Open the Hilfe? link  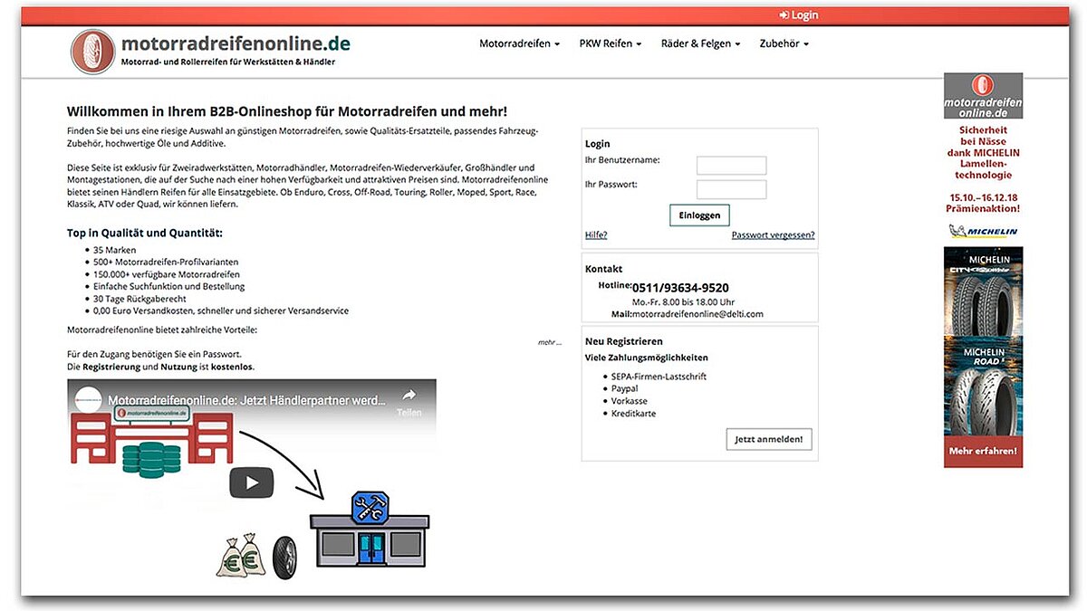pyautogui.click(x=596, y=235)
